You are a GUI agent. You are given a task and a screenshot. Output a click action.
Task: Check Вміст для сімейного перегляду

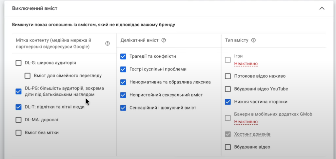tap(28, 76)
